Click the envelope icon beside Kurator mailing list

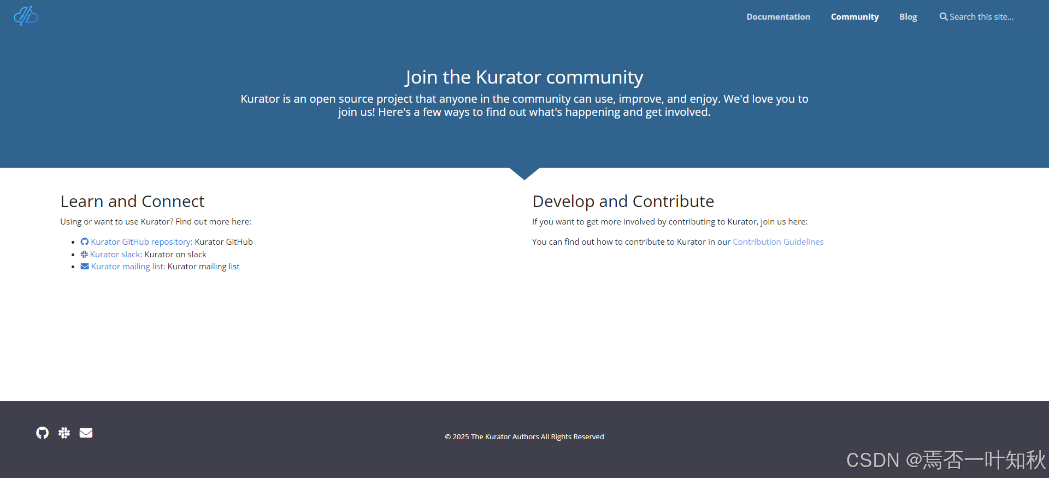point(85,267)
